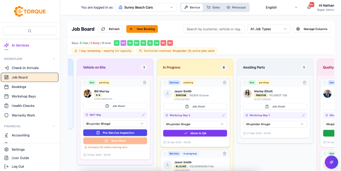Click Marley Elliott's profile photo
The image size is (341, 171).
pos(247,94)
